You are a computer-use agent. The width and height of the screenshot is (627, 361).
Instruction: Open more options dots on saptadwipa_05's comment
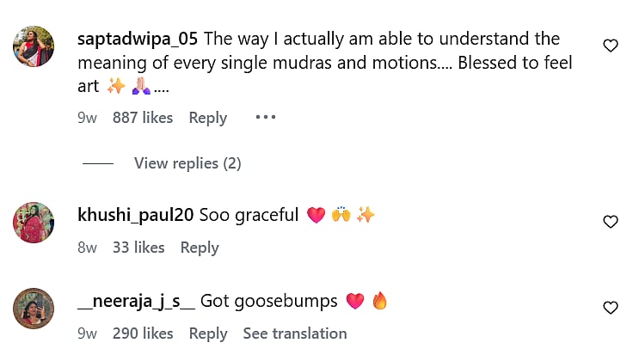[x=265, y=117]
